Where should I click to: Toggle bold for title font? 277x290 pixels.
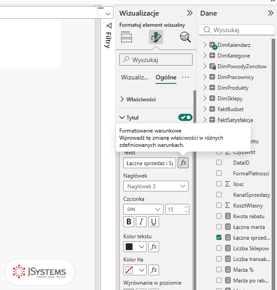(x=129, y=222)
